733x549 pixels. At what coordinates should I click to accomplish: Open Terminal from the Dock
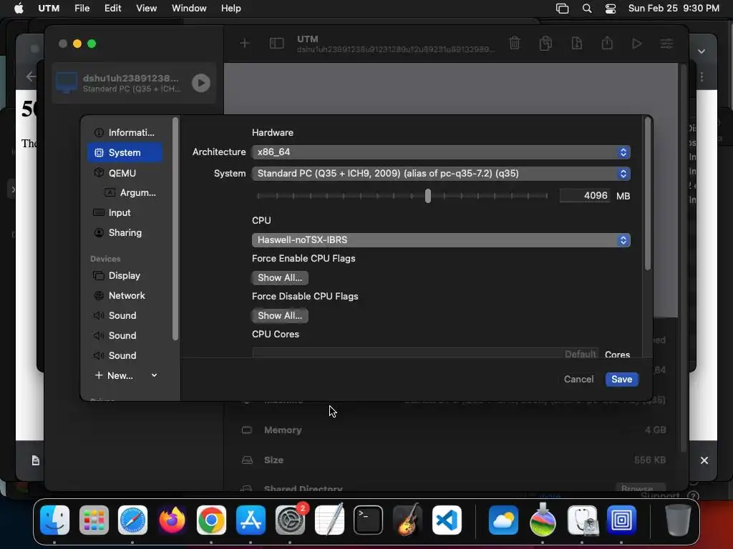369,520
